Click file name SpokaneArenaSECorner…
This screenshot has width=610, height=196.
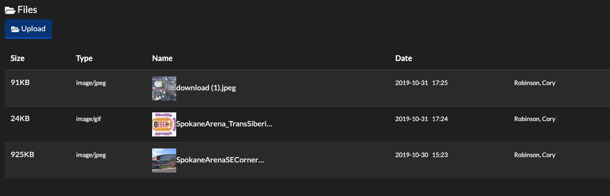click(x=220, y=160)
